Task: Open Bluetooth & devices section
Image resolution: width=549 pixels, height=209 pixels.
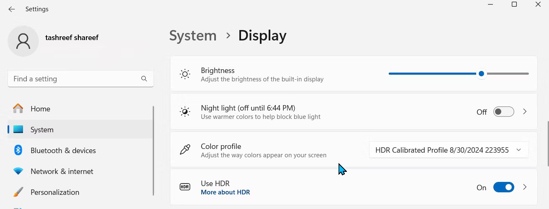Action: click(63, 151)
